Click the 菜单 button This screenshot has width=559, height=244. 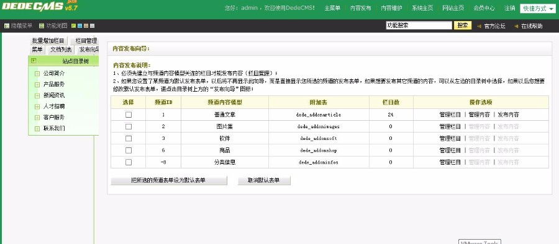click(x=37, y=50)
